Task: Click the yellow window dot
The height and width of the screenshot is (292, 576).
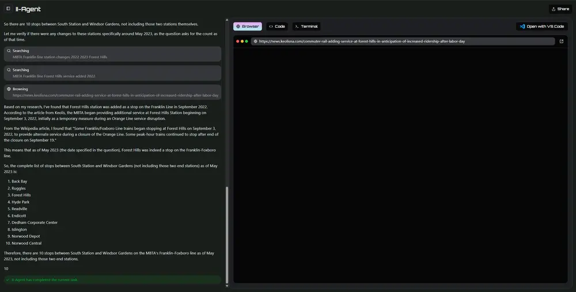Action: point(242,41)
